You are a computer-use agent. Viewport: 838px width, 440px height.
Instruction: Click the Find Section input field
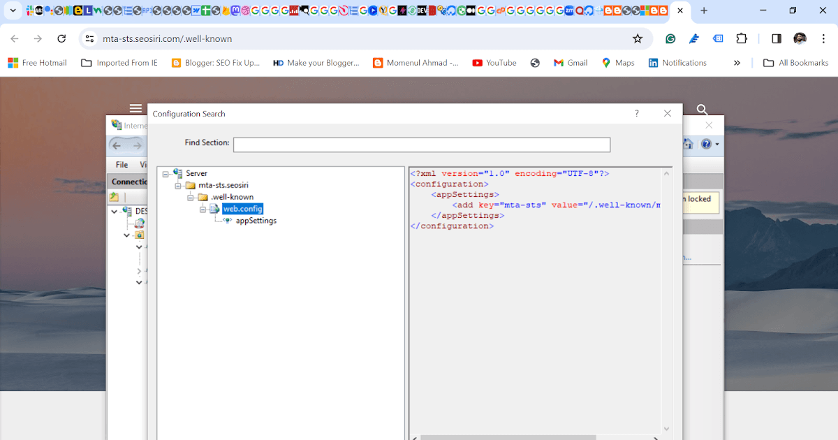click(x=421, y=145)
